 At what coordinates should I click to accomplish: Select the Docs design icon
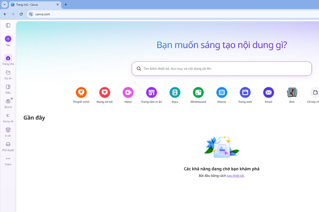[x=175, y=93]
